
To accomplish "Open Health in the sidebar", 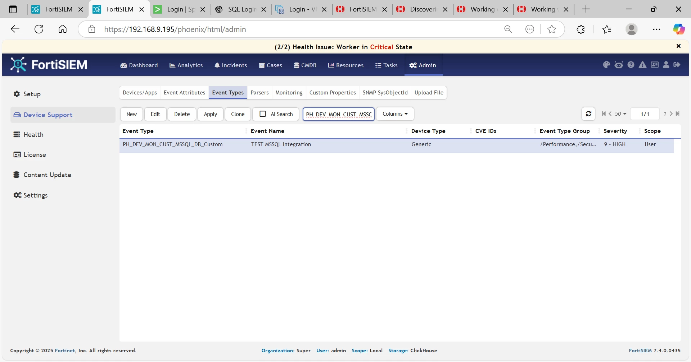I will pos(63,135).
